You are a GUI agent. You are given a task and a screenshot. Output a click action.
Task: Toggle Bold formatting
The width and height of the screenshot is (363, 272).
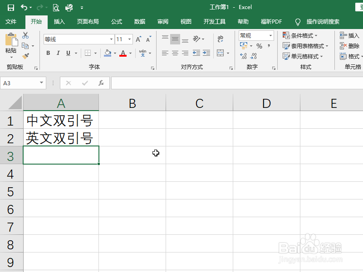(48, 53)
